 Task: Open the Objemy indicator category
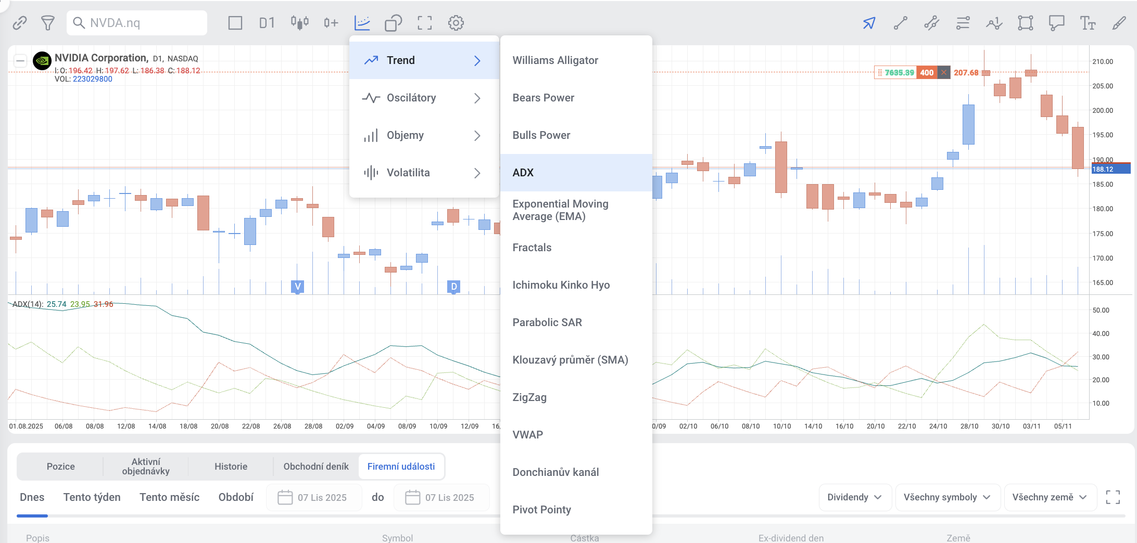tap(424, 135)
